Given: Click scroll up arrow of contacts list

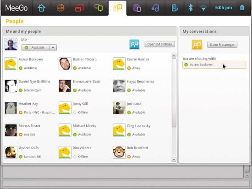Looking at the screenshot, I should pos(174,55).
